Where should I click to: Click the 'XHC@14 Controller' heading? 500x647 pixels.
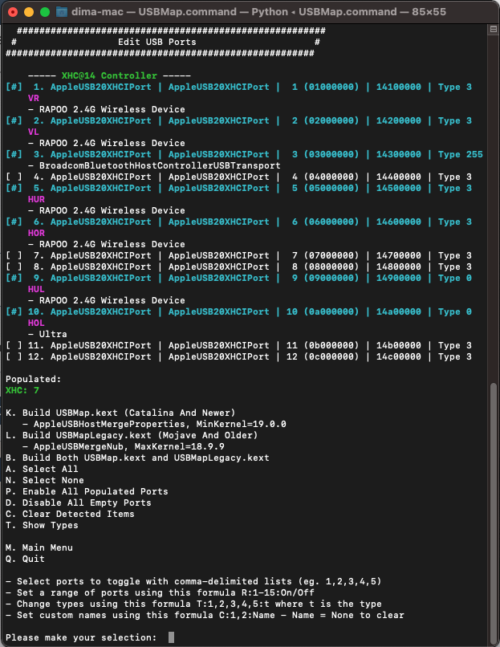coord(109,76)
